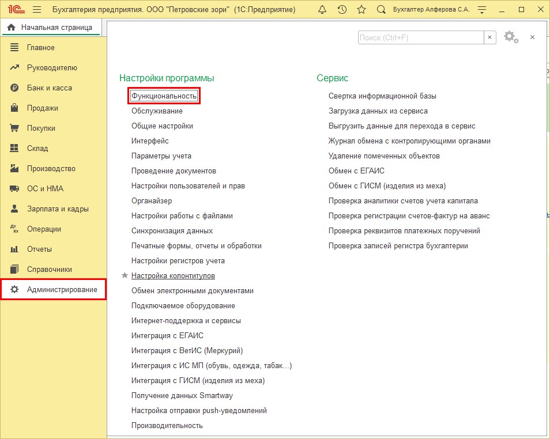The width and height of the screenshot is (550, 439).
Task: Open Подключаемое оборудование link
Action: pyautogui.click(x=183, y=306)
